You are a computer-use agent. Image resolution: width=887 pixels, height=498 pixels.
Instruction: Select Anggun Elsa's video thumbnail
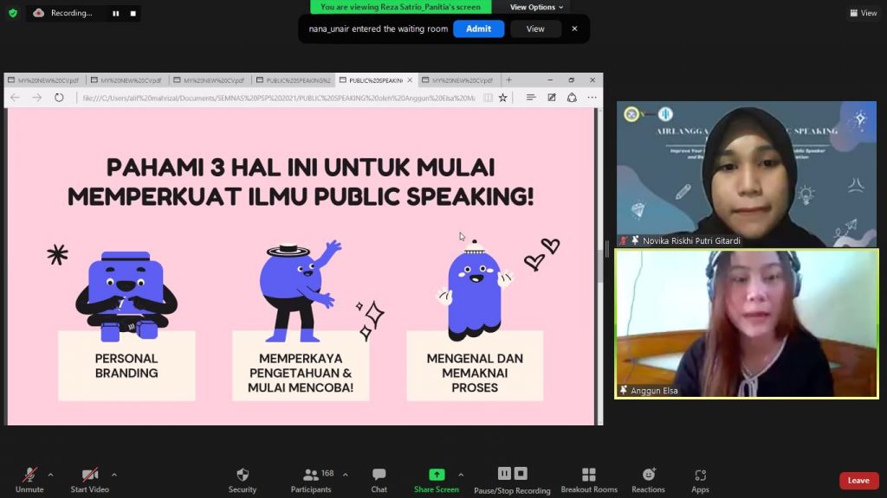(747, 324)
